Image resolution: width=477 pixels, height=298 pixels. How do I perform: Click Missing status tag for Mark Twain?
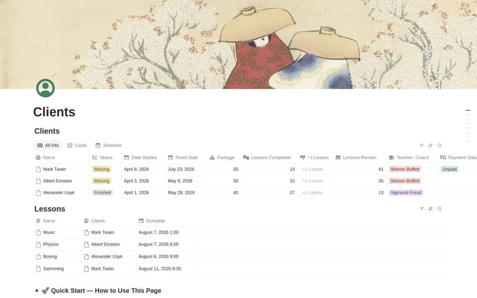102,169
